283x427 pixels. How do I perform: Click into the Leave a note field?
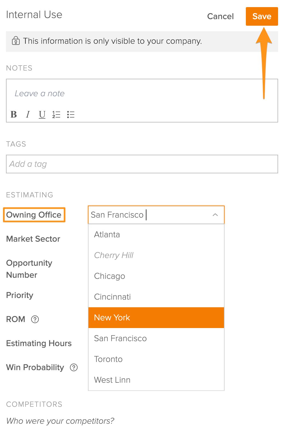pos(137,93)
